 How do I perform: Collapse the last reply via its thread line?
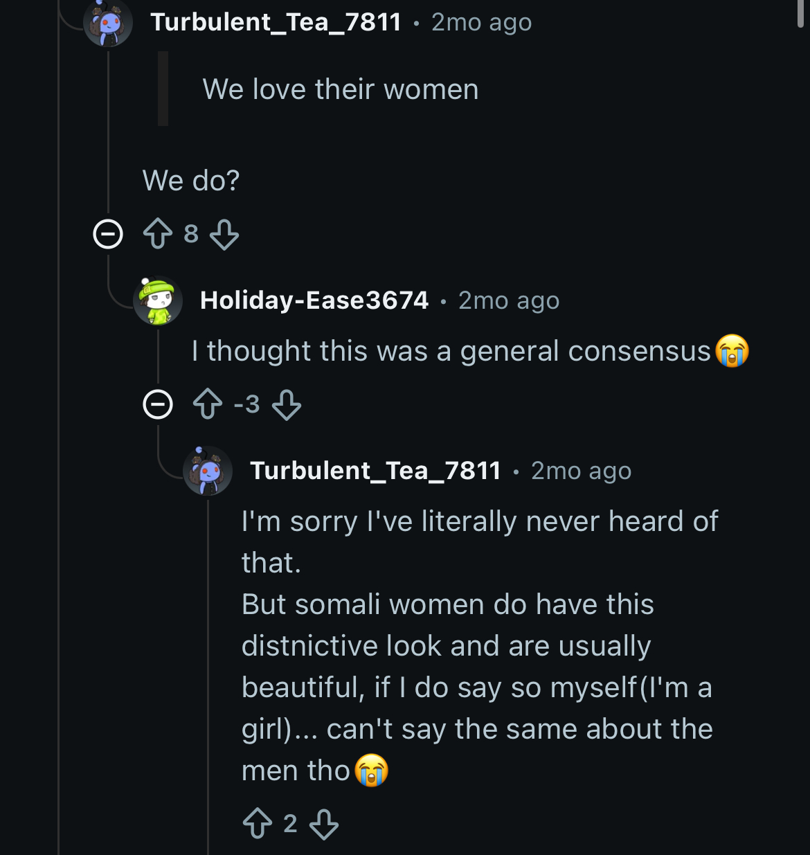pyautogui.click(x=208, y=658)
